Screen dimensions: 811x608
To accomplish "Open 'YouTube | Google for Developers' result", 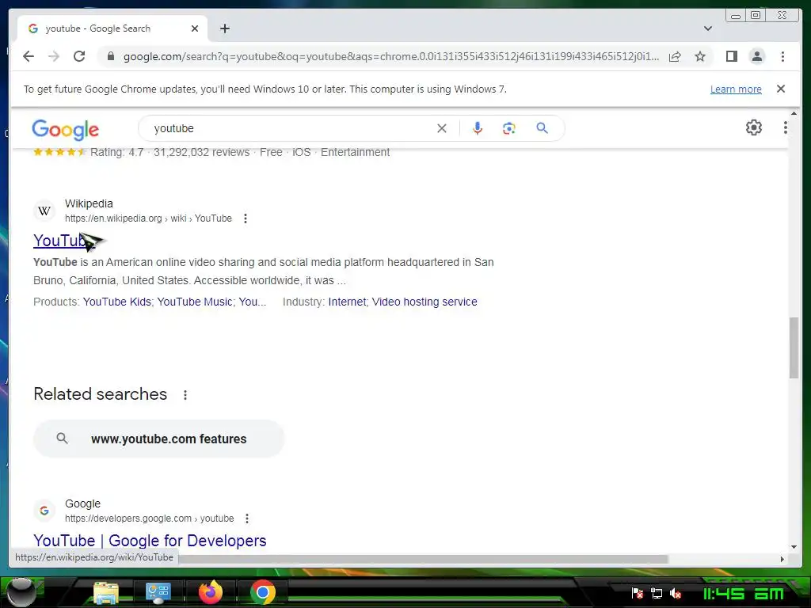I will click(150, 540).
